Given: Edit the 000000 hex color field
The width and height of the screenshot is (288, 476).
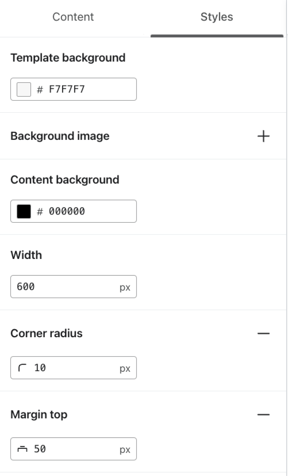Looking at the screenshot, I should click(85, 211).
